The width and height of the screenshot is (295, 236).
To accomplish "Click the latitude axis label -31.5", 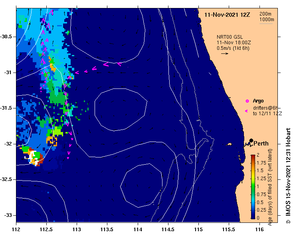I will [x=6, y=108].
